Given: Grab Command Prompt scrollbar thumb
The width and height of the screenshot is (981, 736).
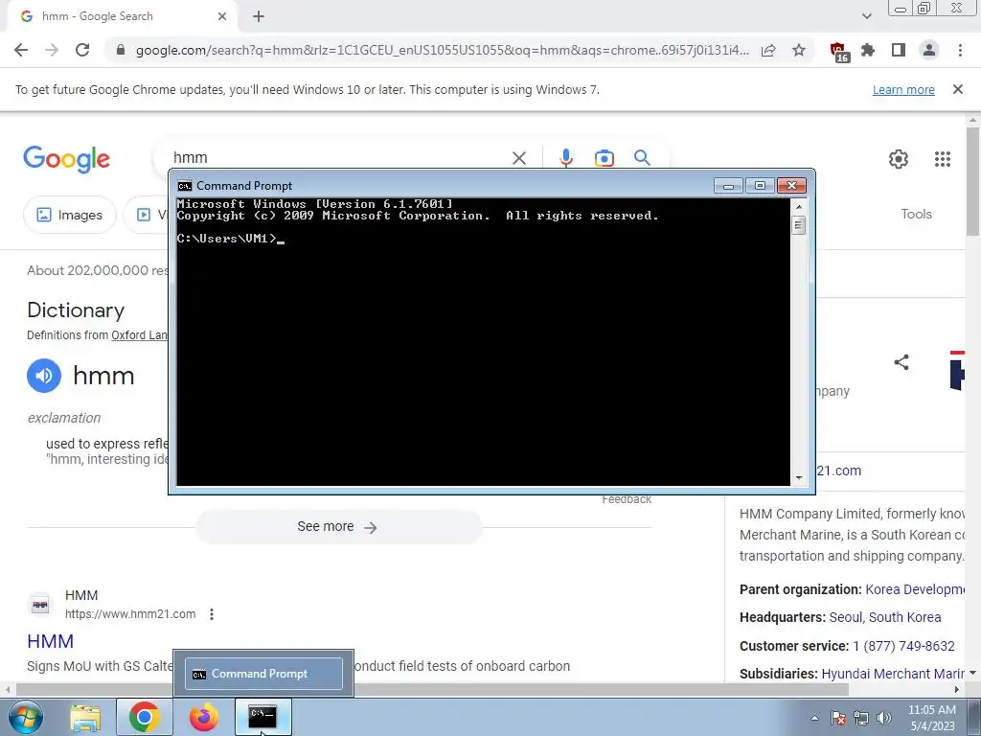Looking at the screenshot, I should [798, 224].
